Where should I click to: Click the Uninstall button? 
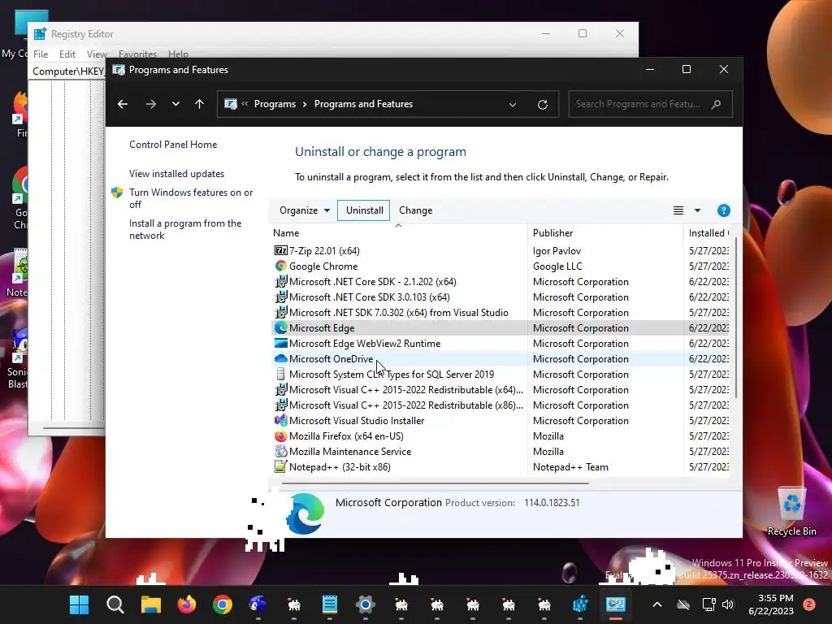coord(364,210)
